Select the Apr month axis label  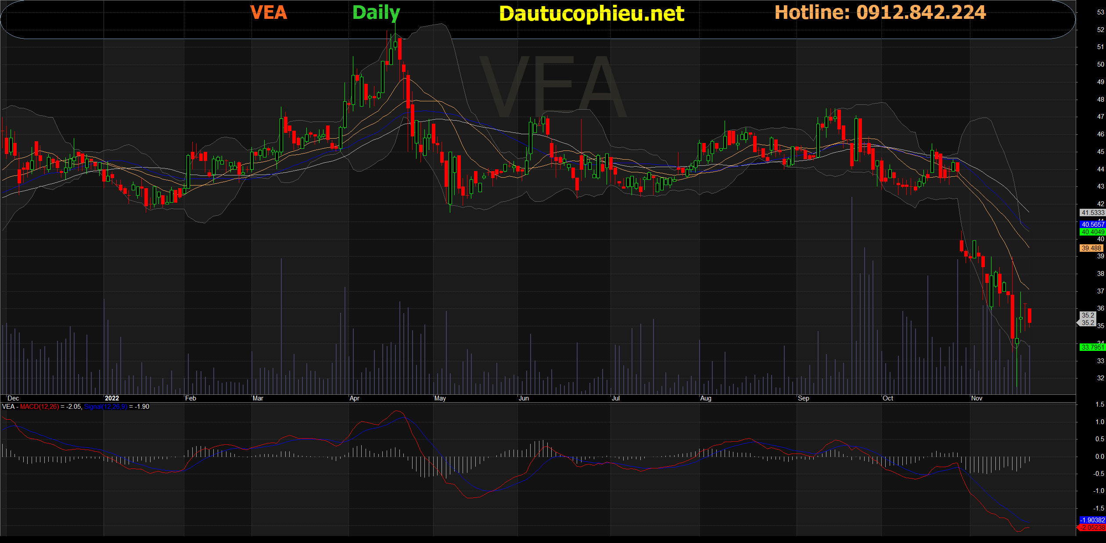click(x=354, y=398)
